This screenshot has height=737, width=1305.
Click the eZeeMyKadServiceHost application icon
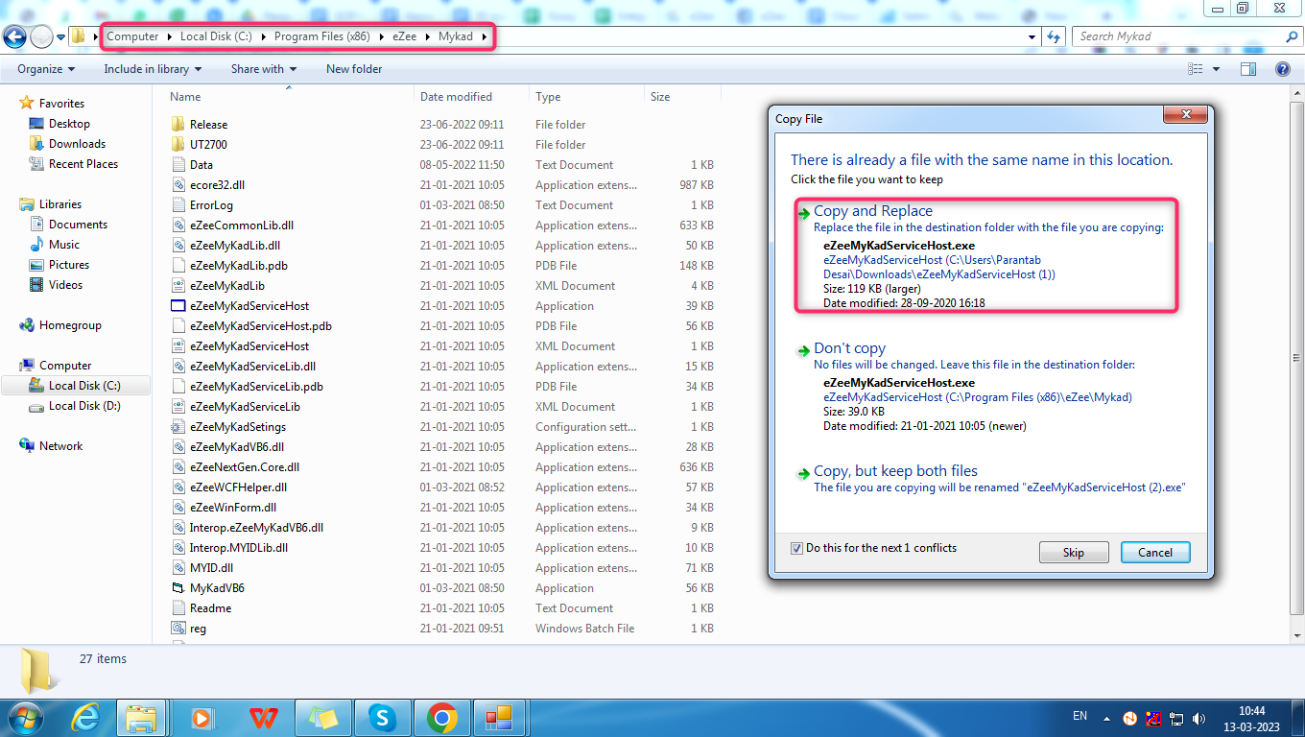click(178, 306)
